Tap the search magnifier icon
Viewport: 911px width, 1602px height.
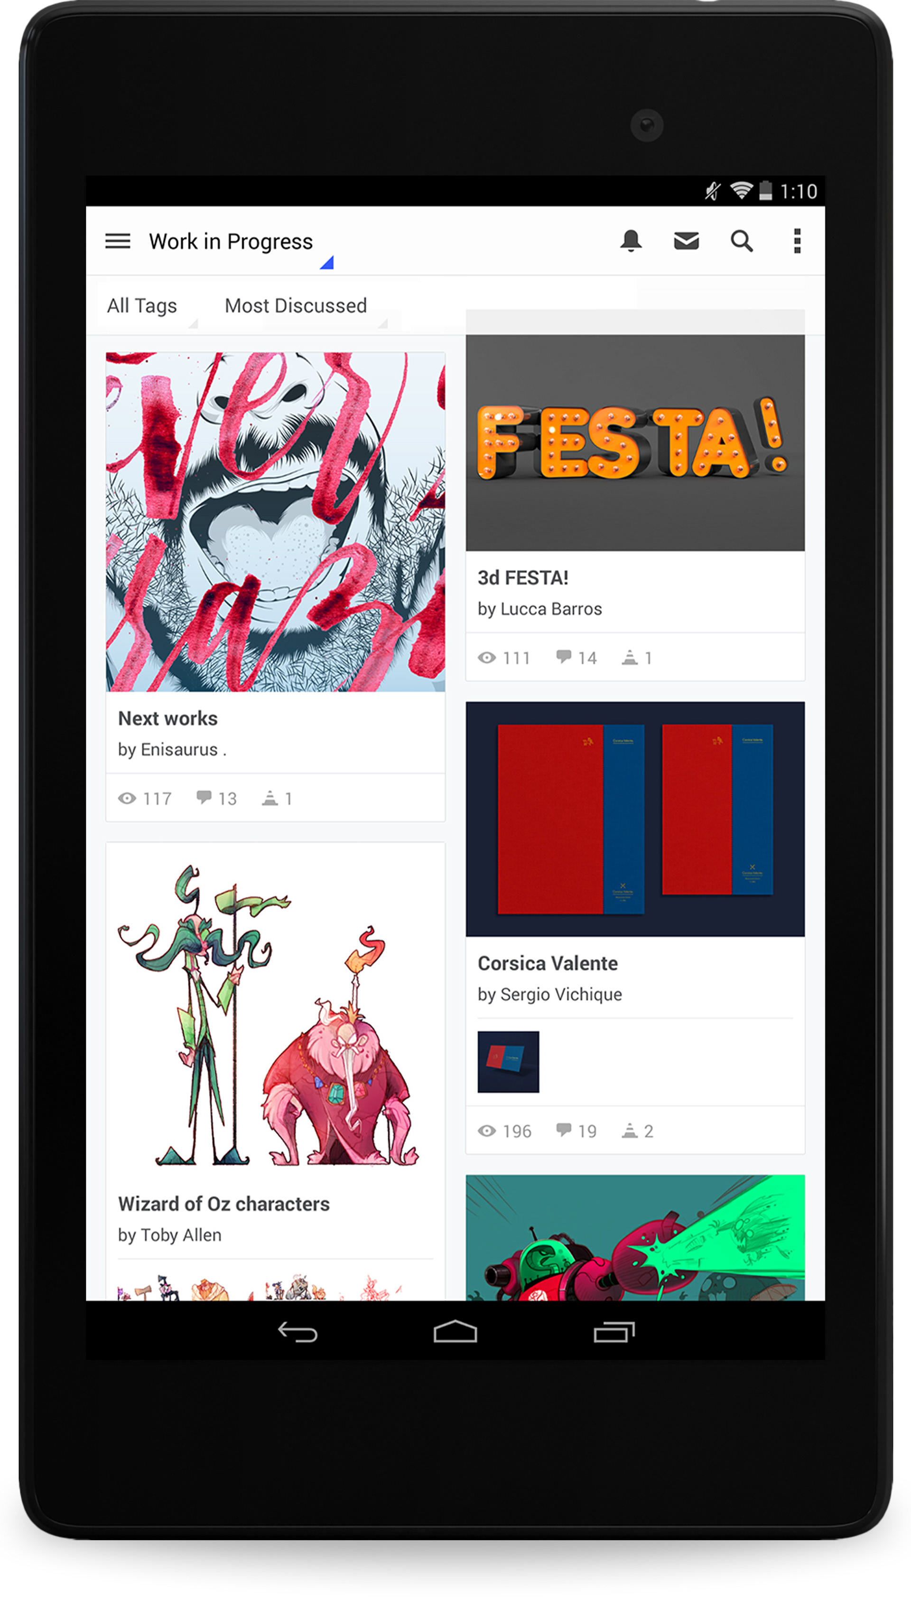click(x=742, y=241)
